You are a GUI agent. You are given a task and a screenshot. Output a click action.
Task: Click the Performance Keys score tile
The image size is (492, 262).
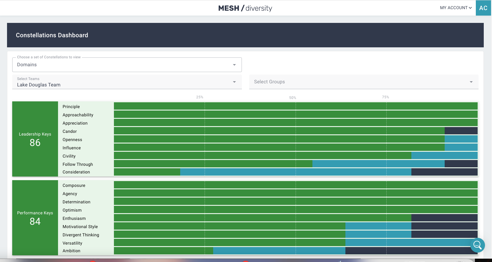pyautogui.click(x=35, y=218)
